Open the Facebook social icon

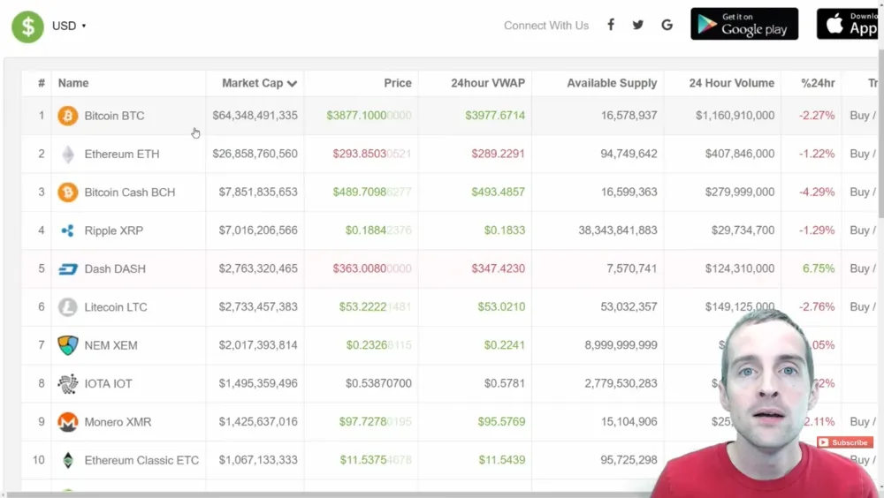pyautogui.click(x=611, y=25)
